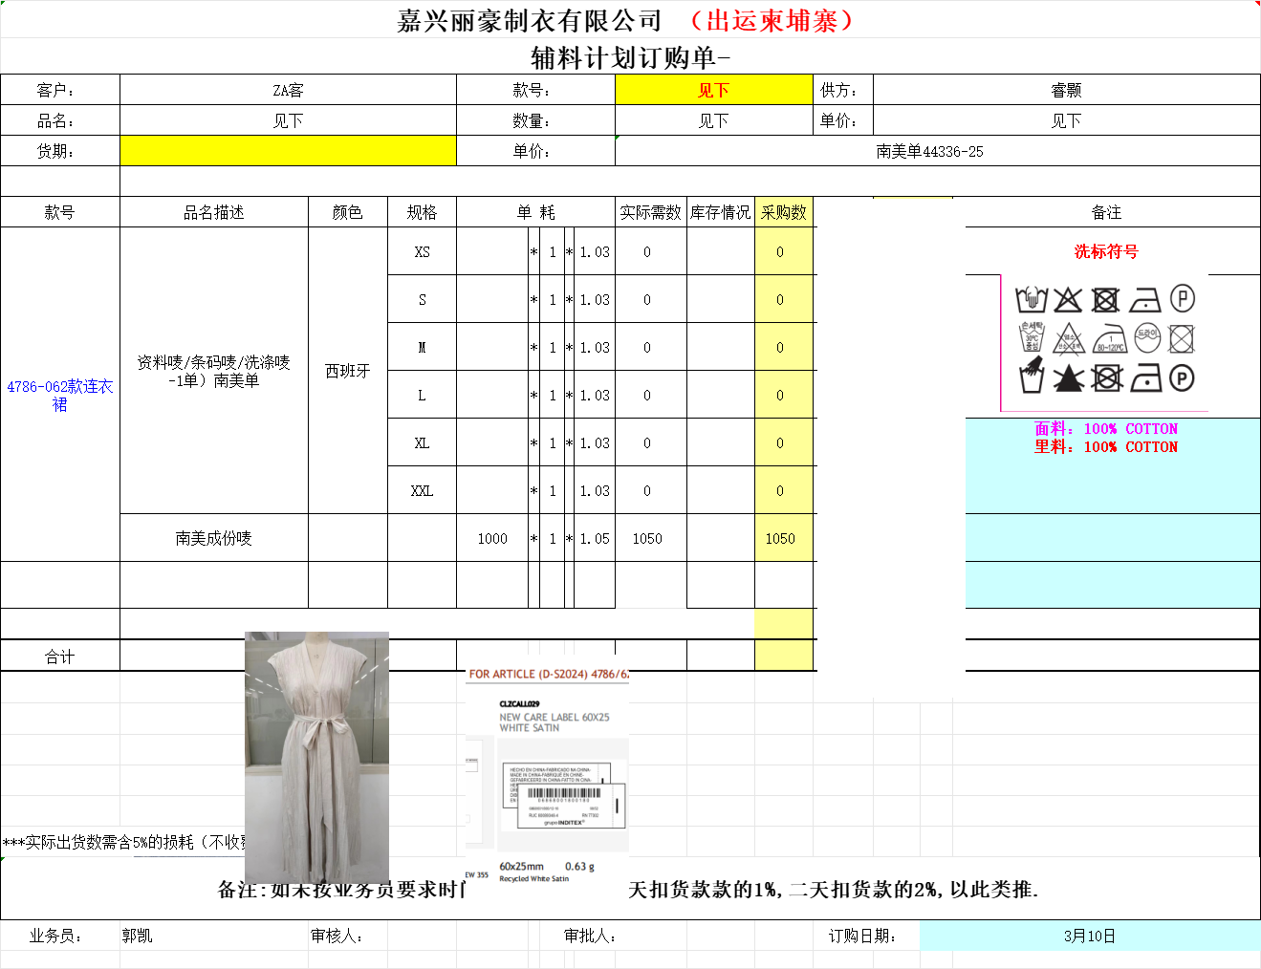Click the purchase quantity cell showing 1050
Screen dimensions: 1261x969
[779, 538]
